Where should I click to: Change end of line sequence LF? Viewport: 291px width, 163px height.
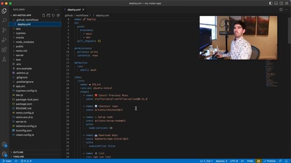[x=242, y=161]
